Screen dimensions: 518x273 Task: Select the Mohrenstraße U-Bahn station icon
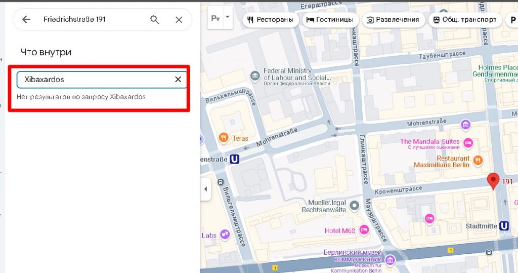tap(234, 159)
